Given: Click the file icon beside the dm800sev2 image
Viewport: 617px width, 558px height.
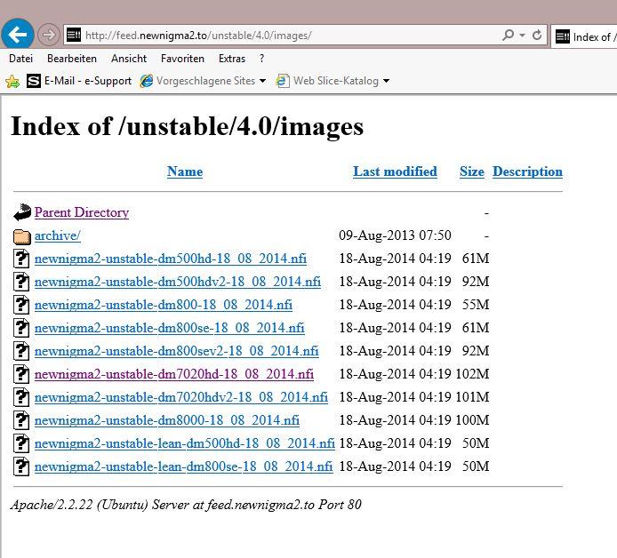Looking at the screenshot, I should point(21,351).
